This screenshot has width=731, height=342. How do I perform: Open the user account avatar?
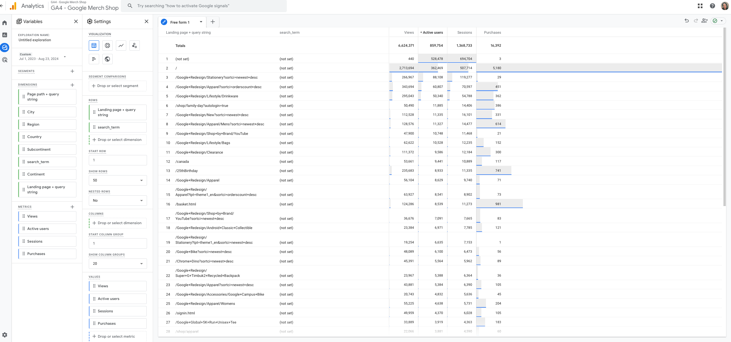(x=725, y=6)
